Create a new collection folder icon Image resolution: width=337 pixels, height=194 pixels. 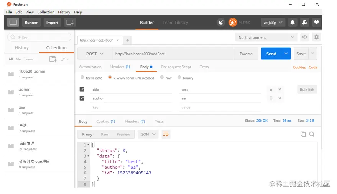click(x=53, y=59)
